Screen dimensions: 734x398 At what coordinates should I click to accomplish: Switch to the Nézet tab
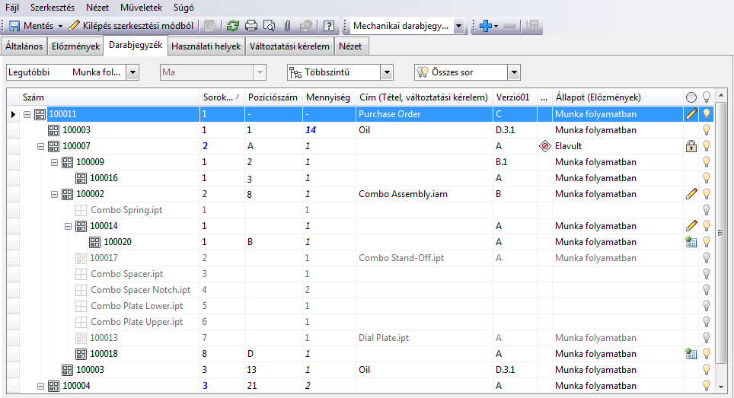click(350, 46)
